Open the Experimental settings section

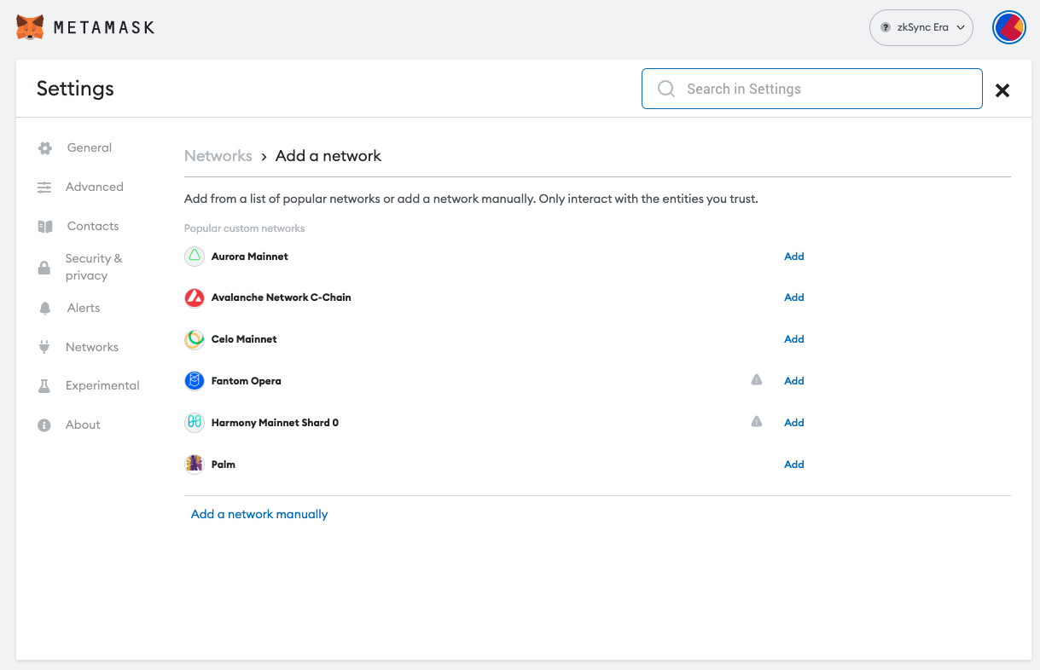(x=102, y=385)
